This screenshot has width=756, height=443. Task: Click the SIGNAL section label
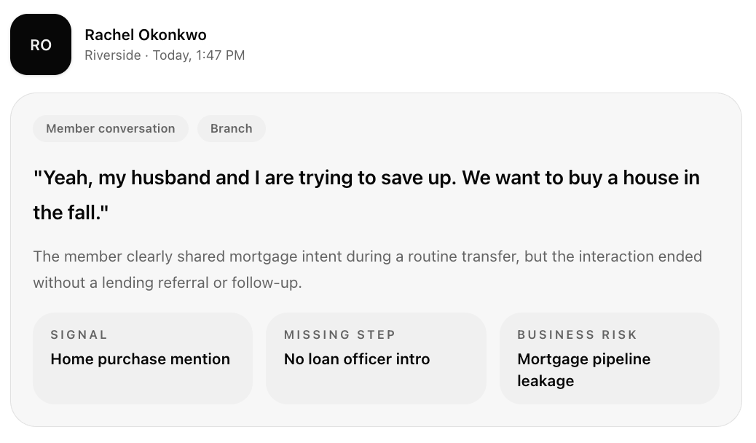[x=79, y=334]
